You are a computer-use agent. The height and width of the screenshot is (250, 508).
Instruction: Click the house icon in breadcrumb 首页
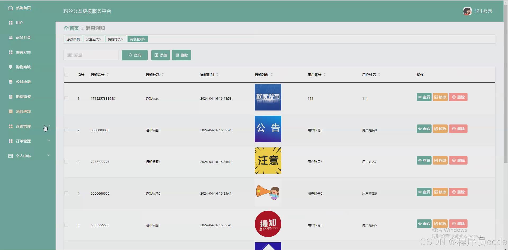click(66, 28)
